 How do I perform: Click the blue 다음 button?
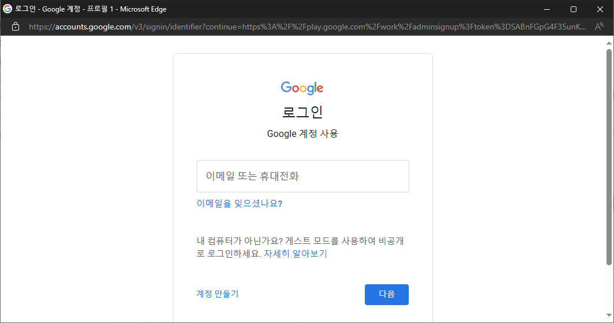pyautogui.click(x=386, y=295)
